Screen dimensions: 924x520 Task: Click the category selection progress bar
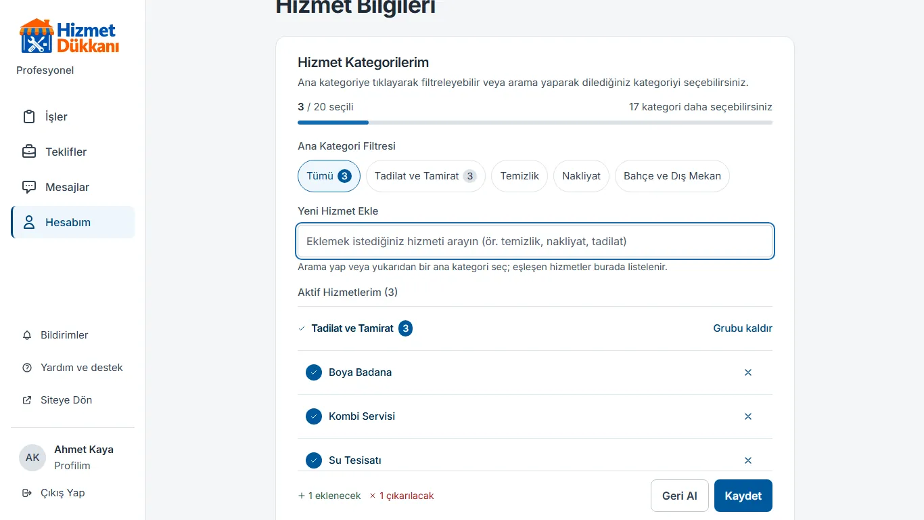[x=535, y=123]
